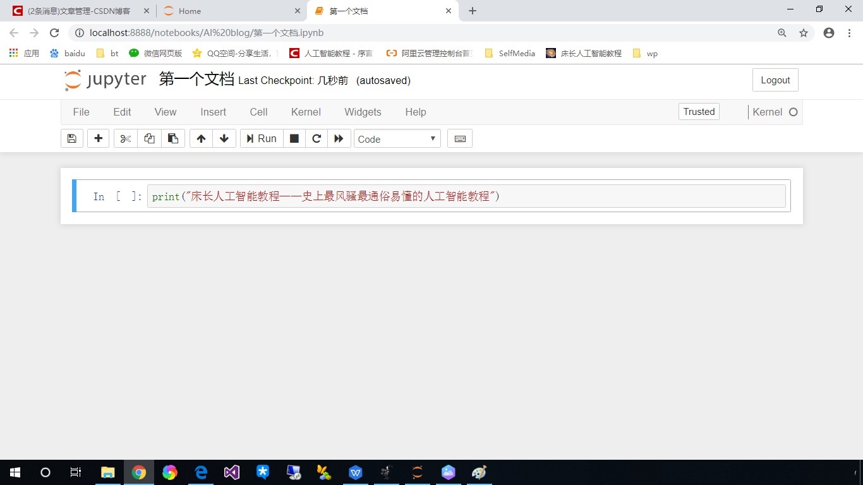Open the Cell menu
The width and height of the screenshot is (863, 485).
click(258, 112)
